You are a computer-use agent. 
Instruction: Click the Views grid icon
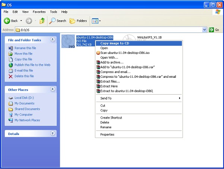coord(95,21)
